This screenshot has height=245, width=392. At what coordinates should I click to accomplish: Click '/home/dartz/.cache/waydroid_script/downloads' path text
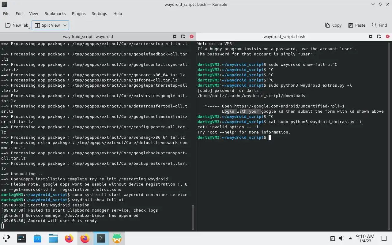251,96
